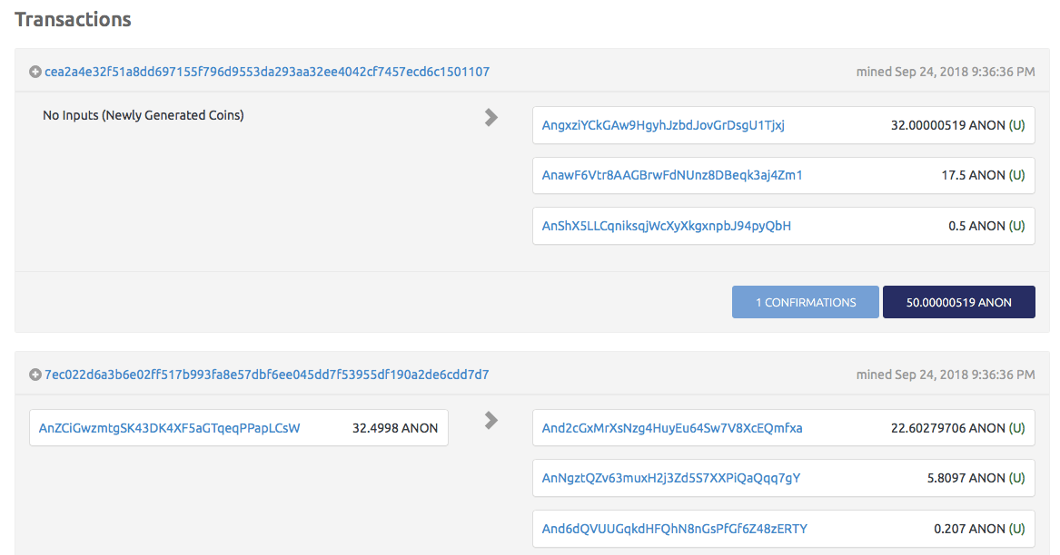Open address AnawF6Vtr8AAGBrwFdNUnz8DBeqk3aj4Zm1
The height and width of the screenshot is (555, 1060).
[x=672, y=175]
